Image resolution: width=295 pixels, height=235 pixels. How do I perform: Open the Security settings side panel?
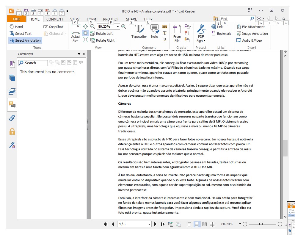point(12,131)
